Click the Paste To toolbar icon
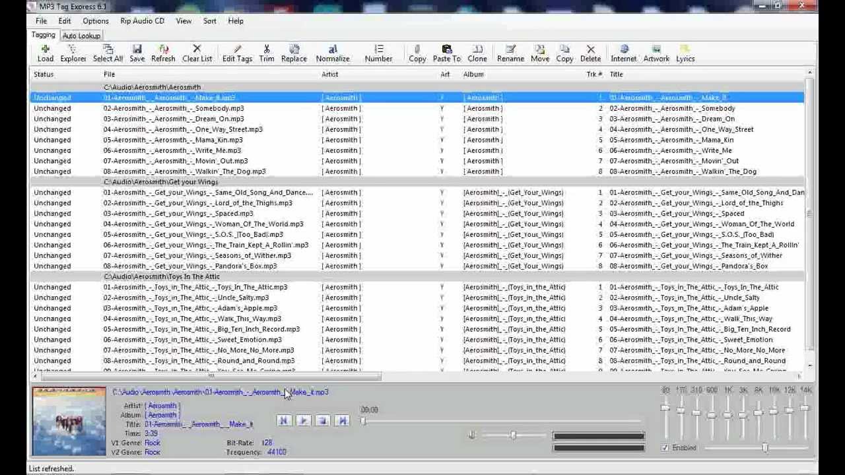 tap(447, 53)
